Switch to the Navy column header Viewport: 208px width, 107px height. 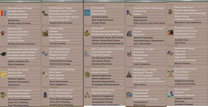point(62,1)
